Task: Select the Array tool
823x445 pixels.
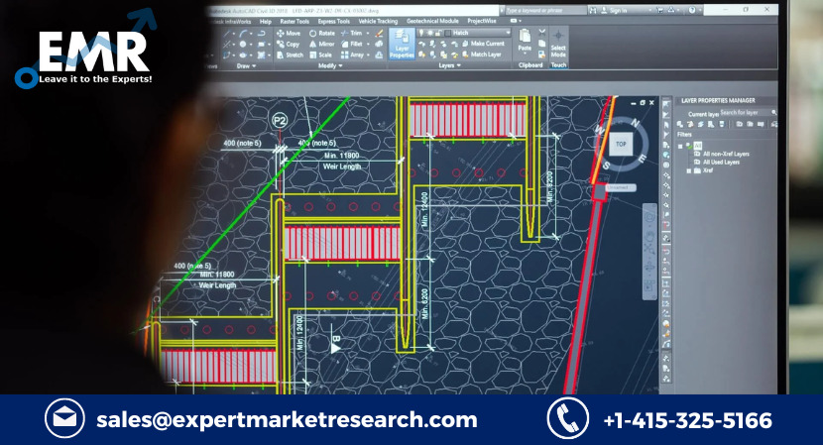Action: (x=352, y=55)
